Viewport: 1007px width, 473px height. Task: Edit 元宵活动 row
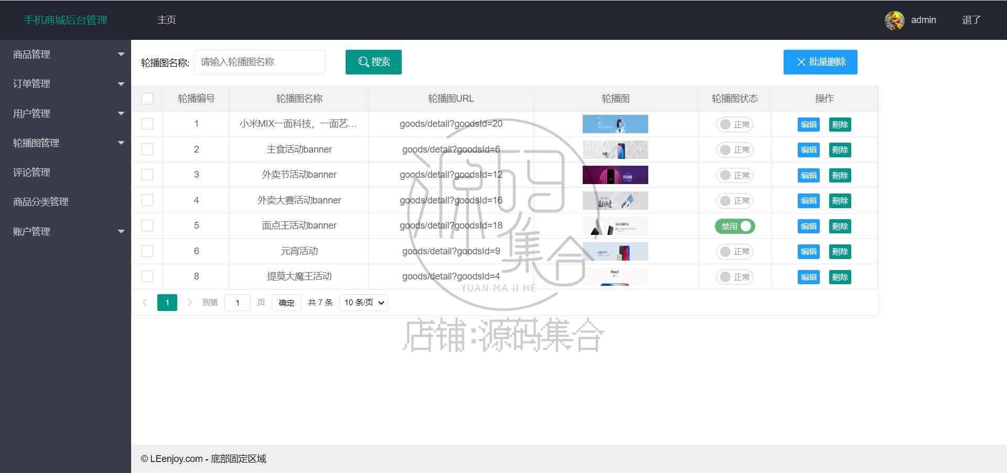(x=809, y=252)
